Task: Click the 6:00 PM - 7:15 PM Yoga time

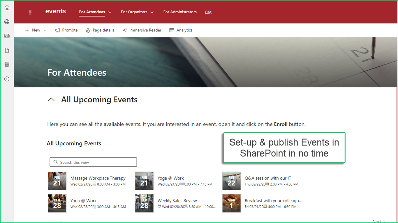Action: pyautogui.click(x=198, y=184)
